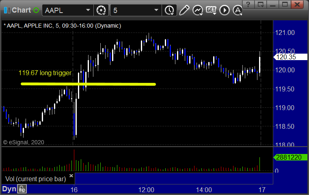This screenshot has width=309, height=195.
Task: Open the symbol dropdown showing AAPL
Action: 67,10
